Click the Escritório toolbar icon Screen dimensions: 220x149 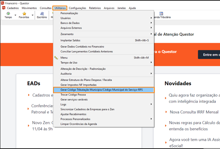point(42,14)
